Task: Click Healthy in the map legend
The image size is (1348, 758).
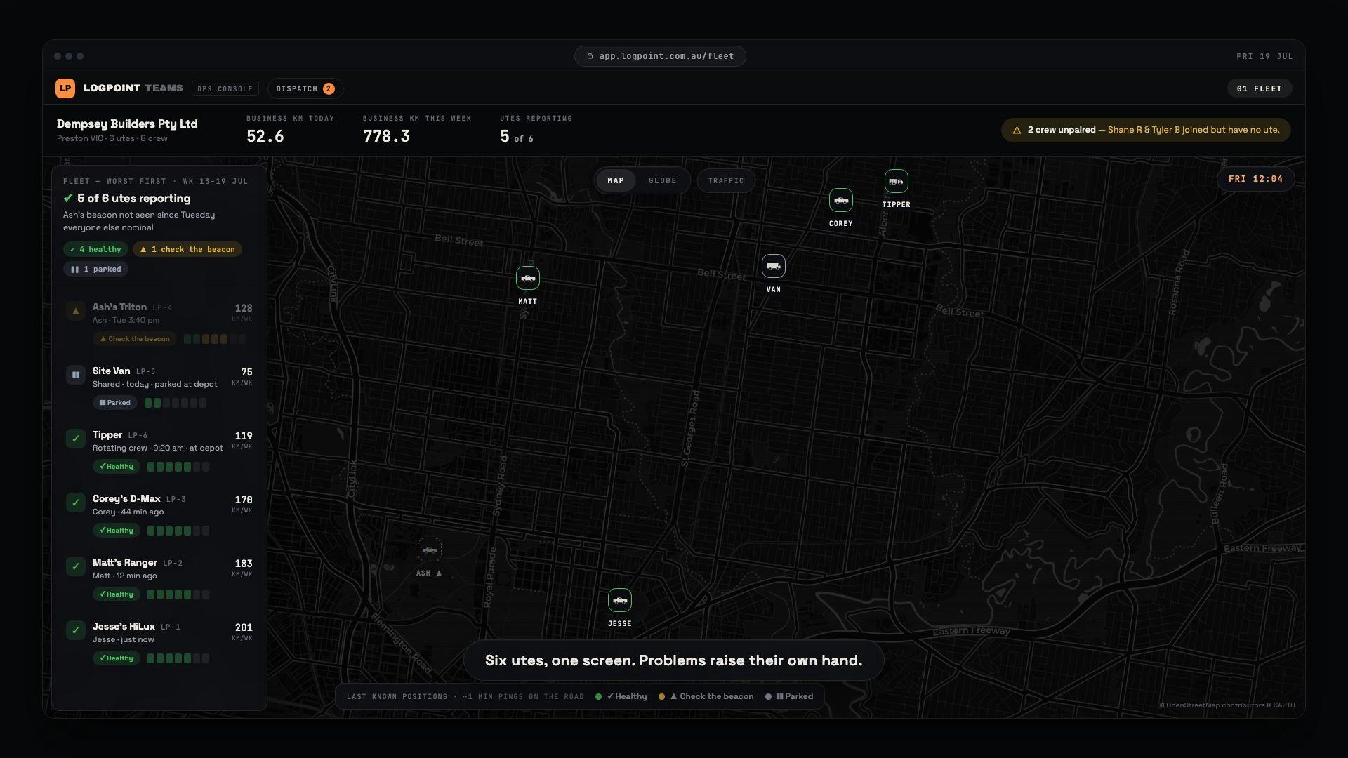Action: click(621, 697)
